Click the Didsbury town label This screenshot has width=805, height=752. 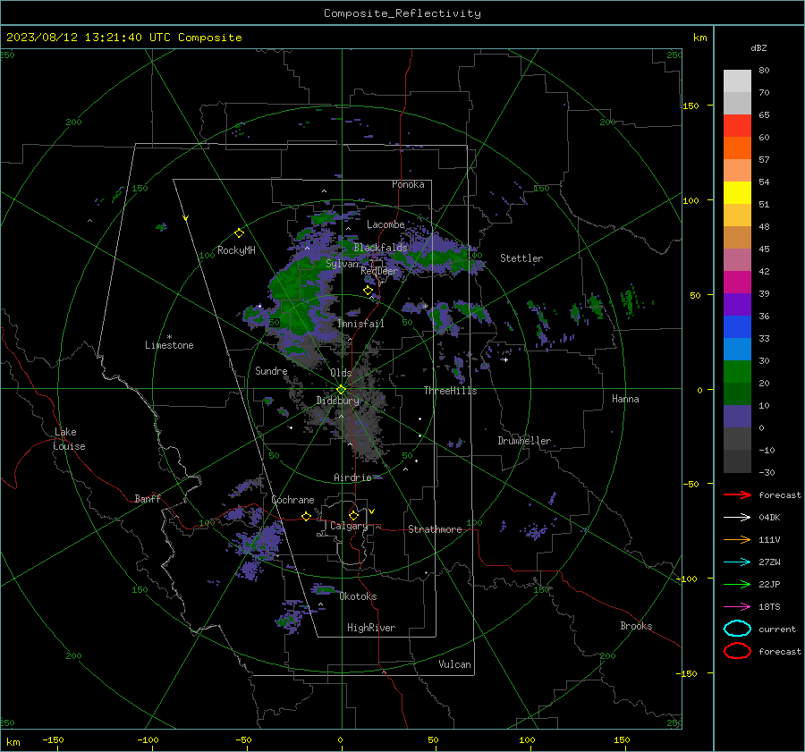click(338, 401)
